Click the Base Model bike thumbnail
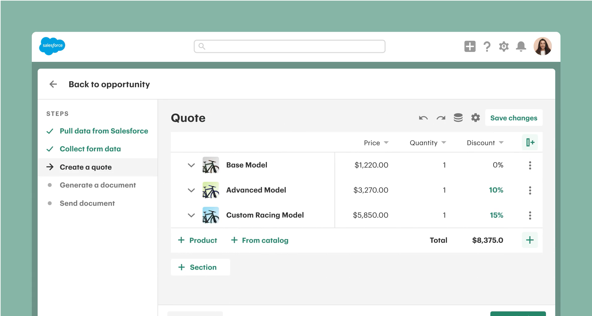The height and width of the screenshot is (316, 592). 211,165
